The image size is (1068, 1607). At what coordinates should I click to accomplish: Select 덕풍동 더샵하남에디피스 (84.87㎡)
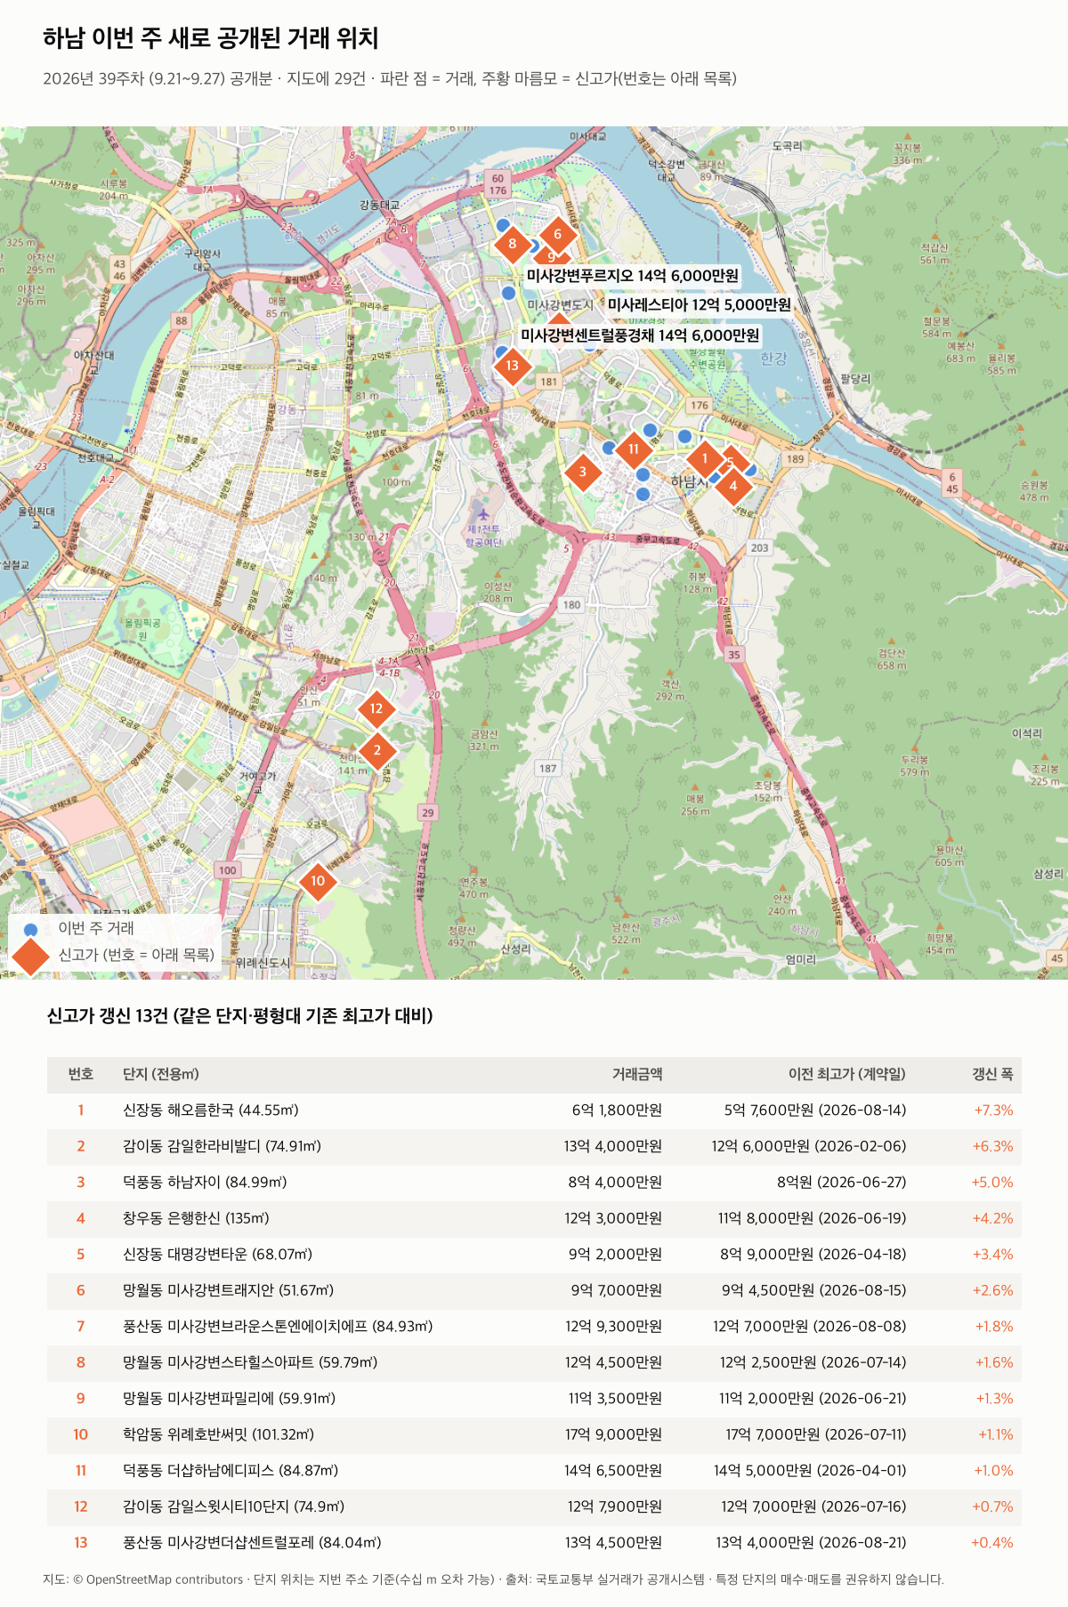(x=231, y=1471)
